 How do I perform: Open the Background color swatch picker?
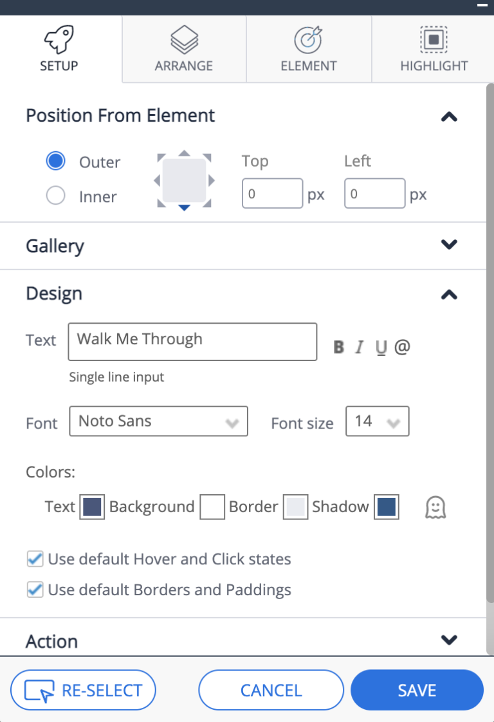pyautogui.click(x=212, y=507)
